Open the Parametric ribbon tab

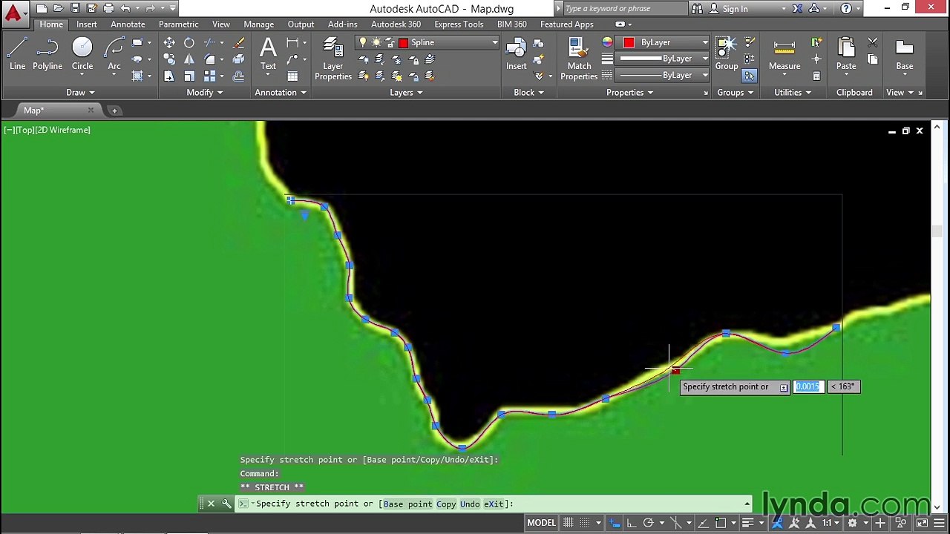click(x=178, y=24)
